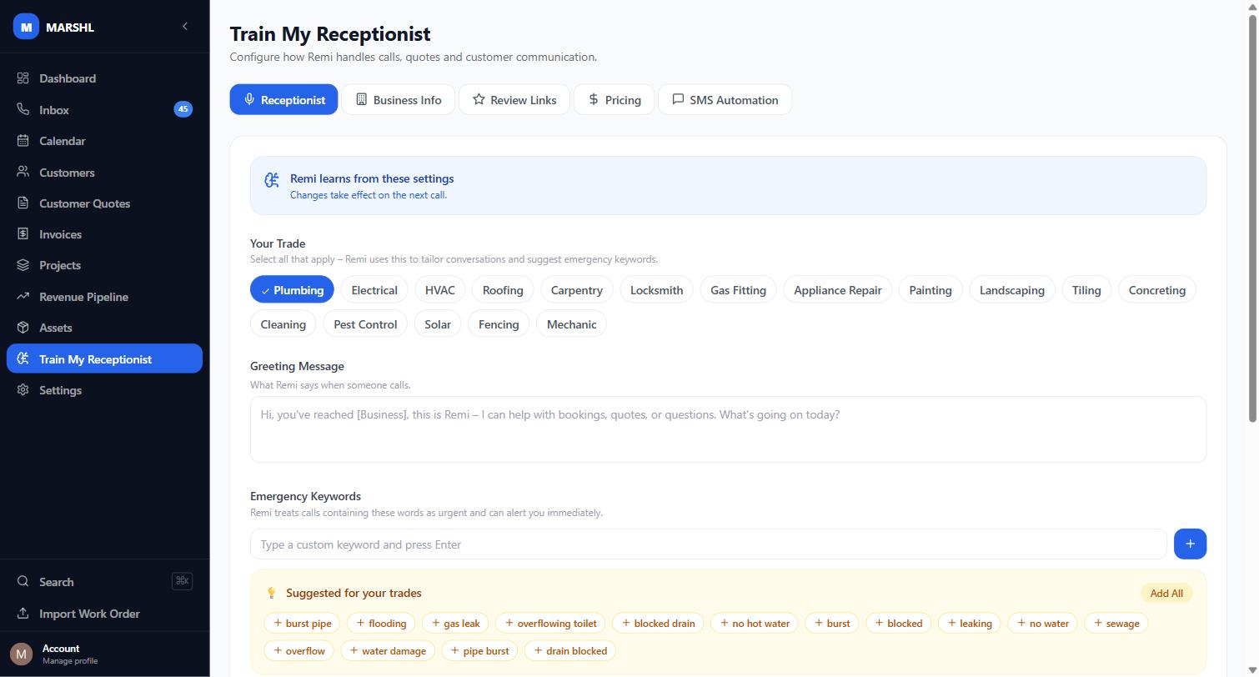Open Dashboard from the sidebar
This screenshot has height=677, width=1259.
104,78
